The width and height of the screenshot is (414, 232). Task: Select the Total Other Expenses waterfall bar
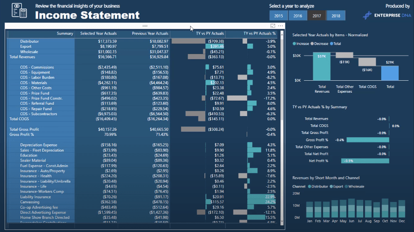pos(344,55)
